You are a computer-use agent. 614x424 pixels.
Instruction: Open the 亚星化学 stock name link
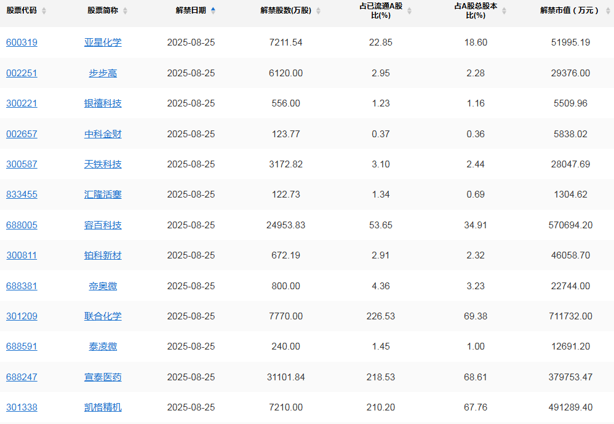pyautogui.click(x=103, y=42)
